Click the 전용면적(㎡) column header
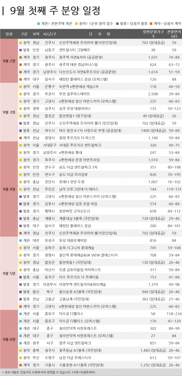Screen dimensions: 182x376 174,34
